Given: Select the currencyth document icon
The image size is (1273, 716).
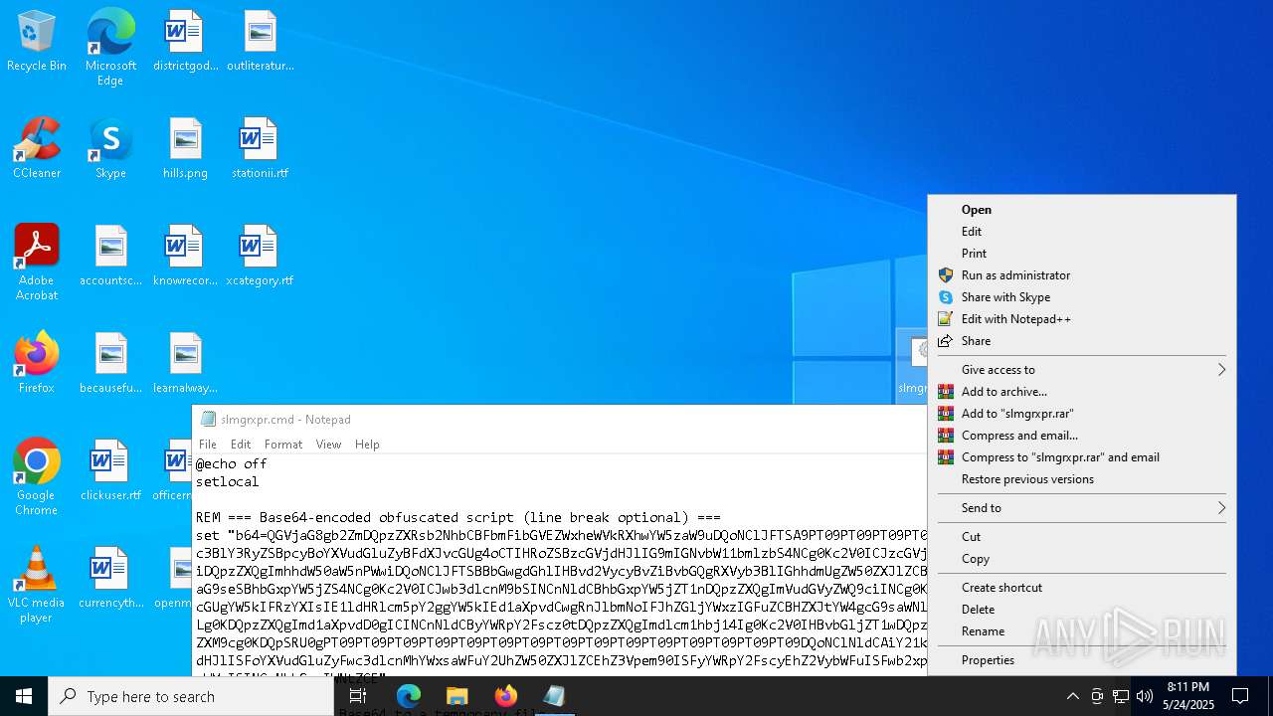Looking at the screenshot, I should coord(110,579).
